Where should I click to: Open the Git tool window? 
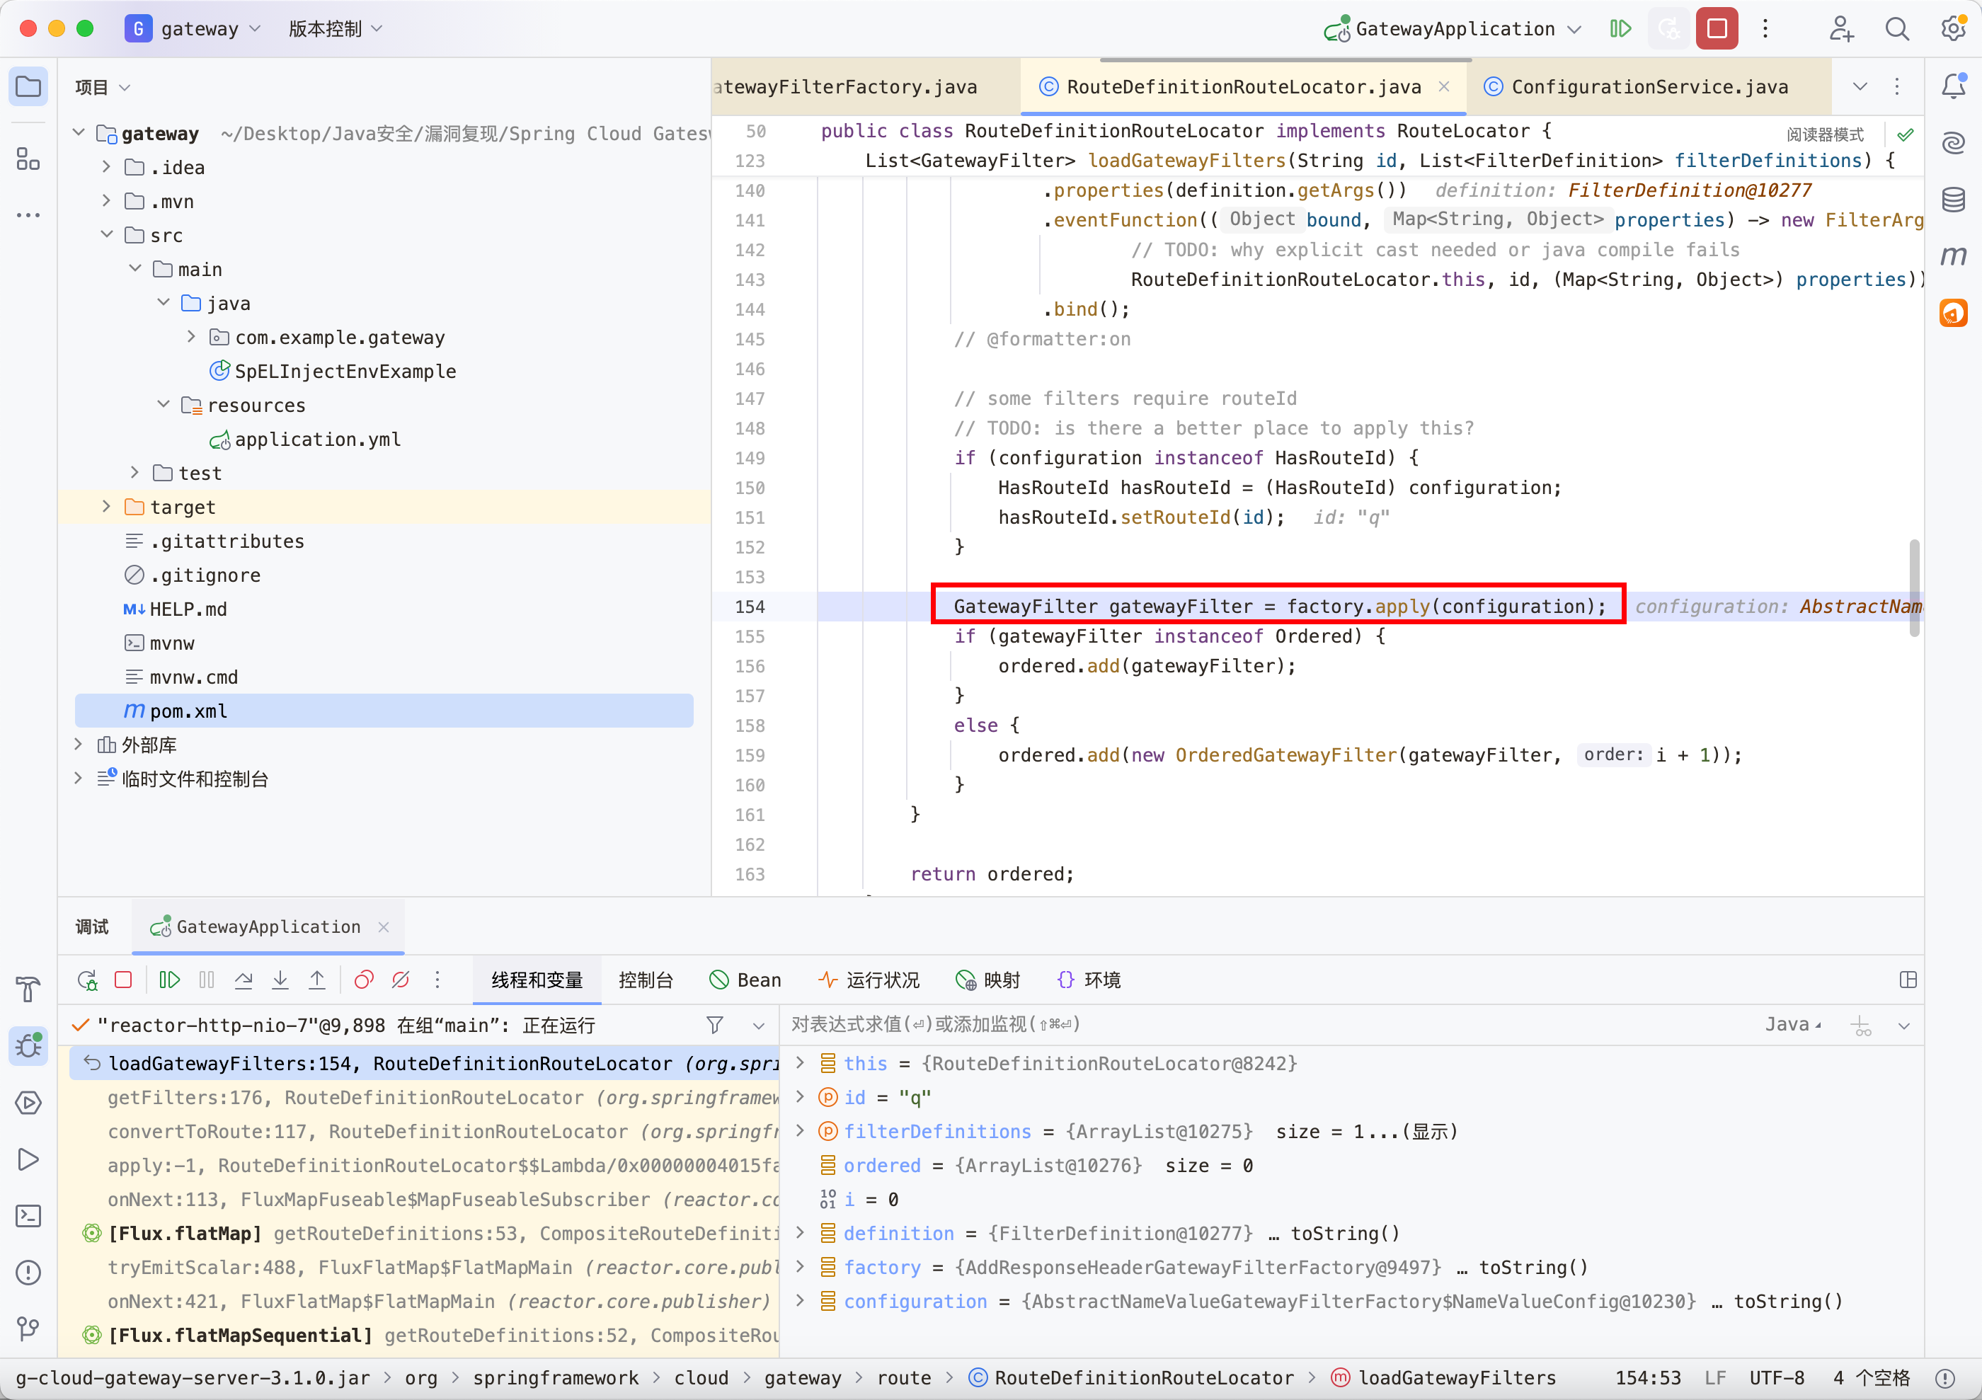pyautogui.click(x=28, y=1329)
